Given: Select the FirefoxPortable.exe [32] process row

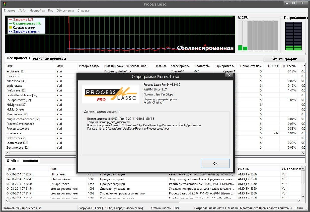Looking at the screenshot, I should click(22, 95).
